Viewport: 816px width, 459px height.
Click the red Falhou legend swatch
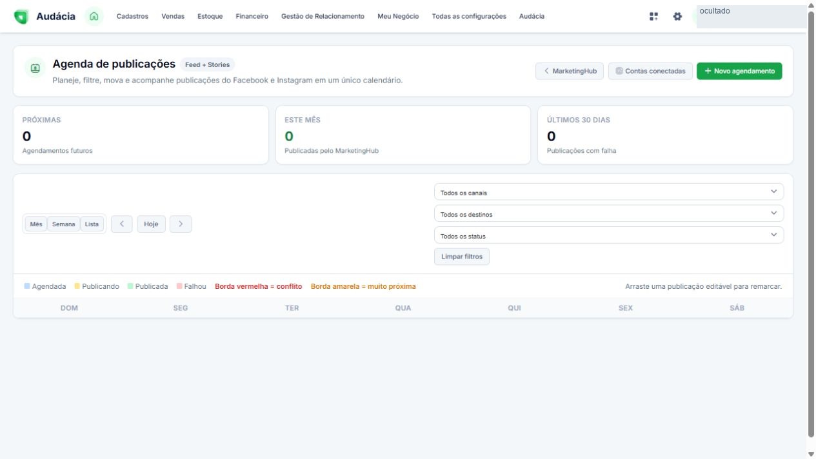(179, 286)
